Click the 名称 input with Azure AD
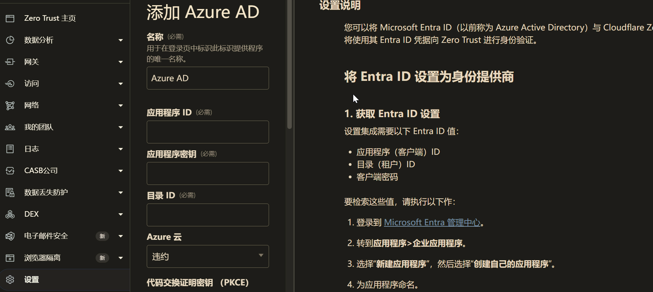This screenshot has width=653, height=292. point(208,78)
